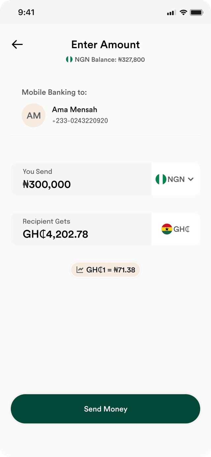The width and height of the screenshot is (211, 457).
Task: Click the Nigeria flag in currency selector
Action: [x=161, y=179]
